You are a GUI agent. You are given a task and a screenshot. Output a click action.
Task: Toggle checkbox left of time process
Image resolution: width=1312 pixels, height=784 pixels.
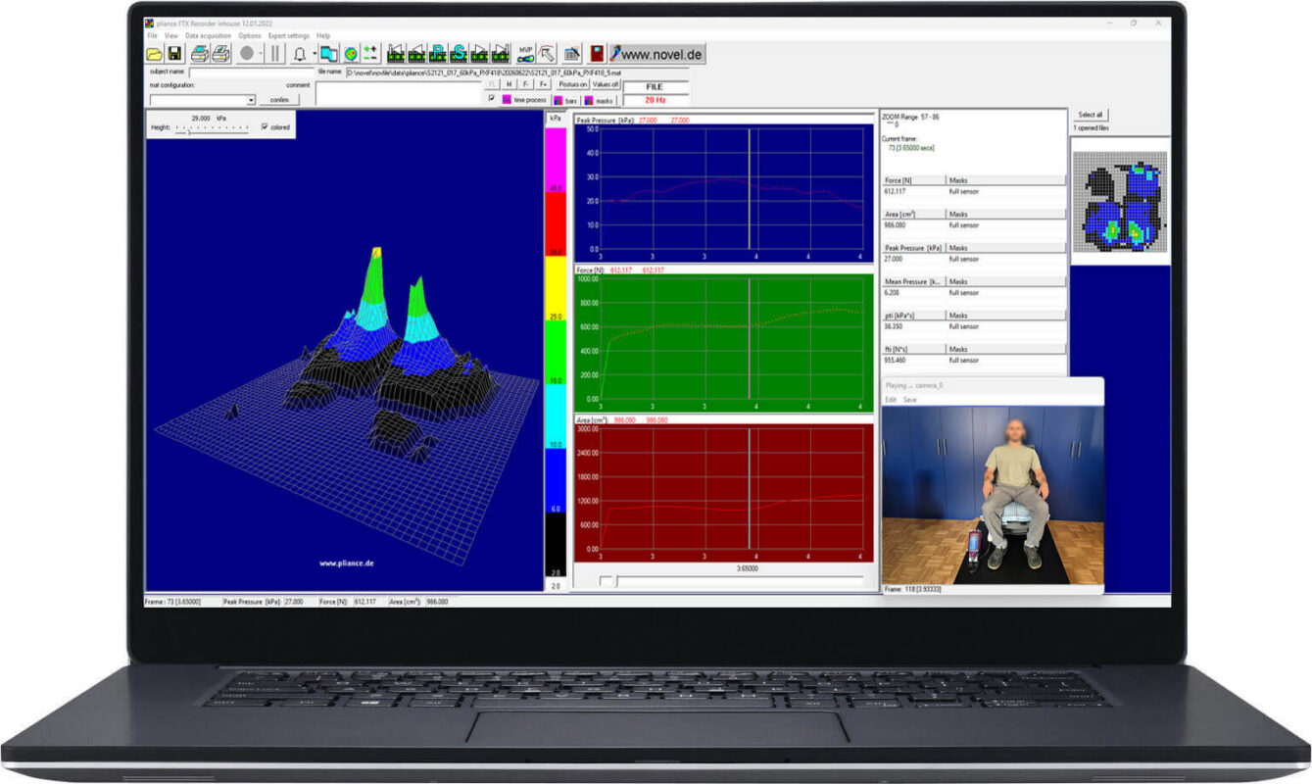492,99
